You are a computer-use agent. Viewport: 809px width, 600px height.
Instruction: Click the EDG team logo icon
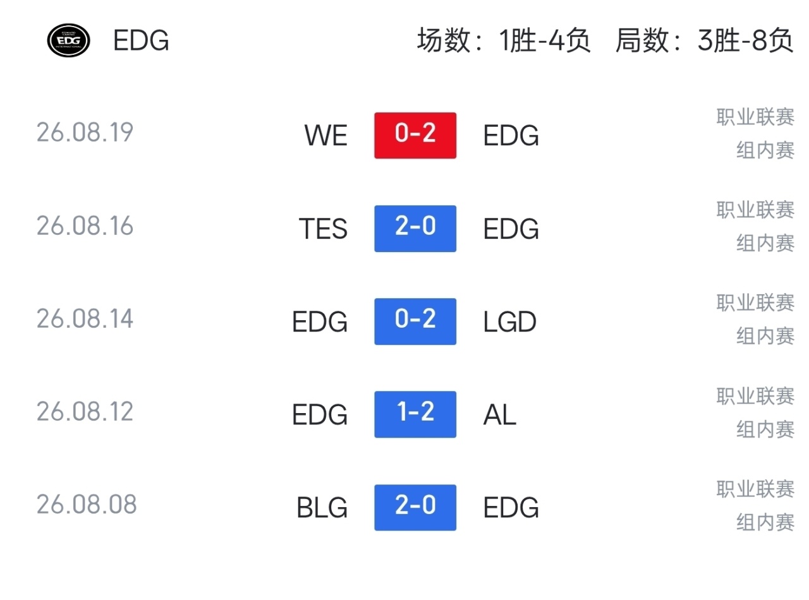coord(68,40)
